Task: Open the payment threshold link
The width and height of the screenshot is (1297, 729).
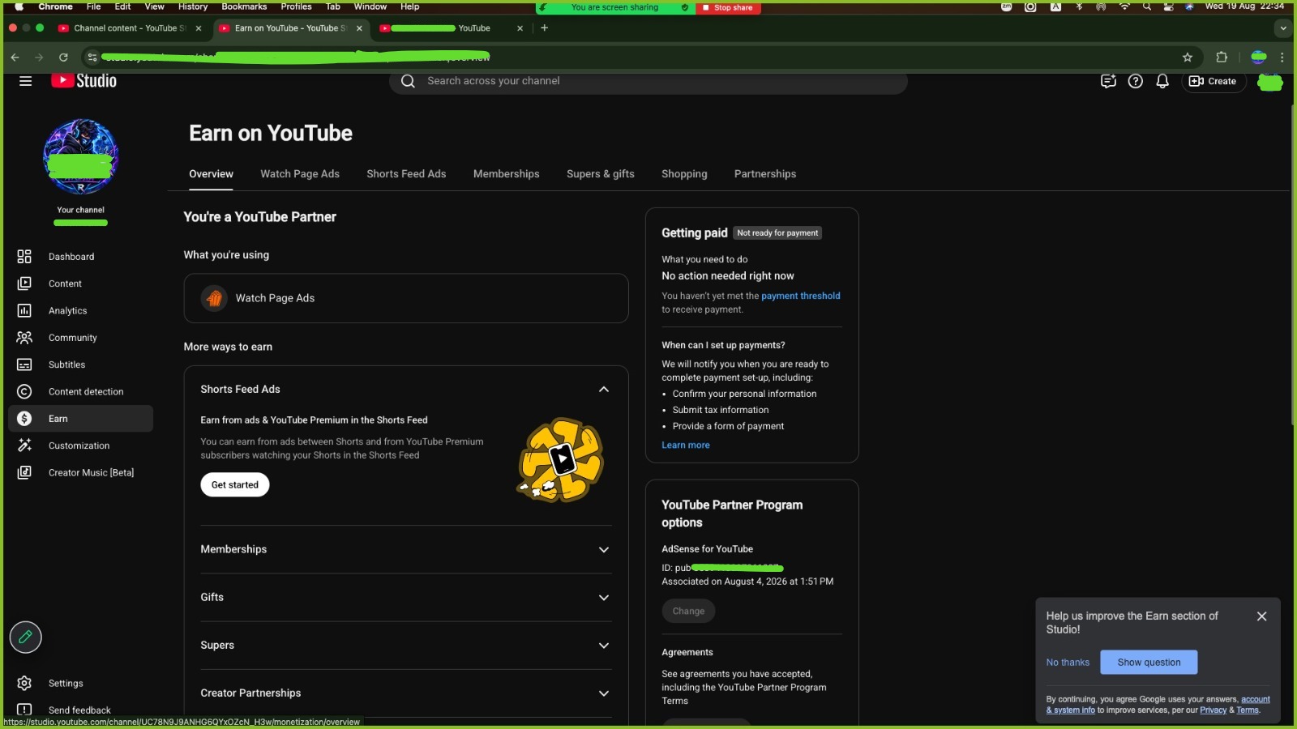Action: coord(801,296)
